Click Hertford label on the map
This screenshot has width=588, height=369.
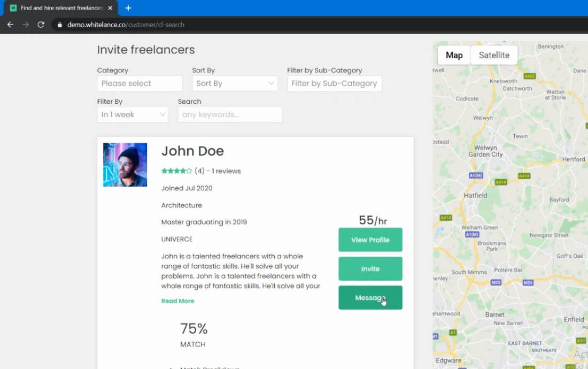(574, 159)
